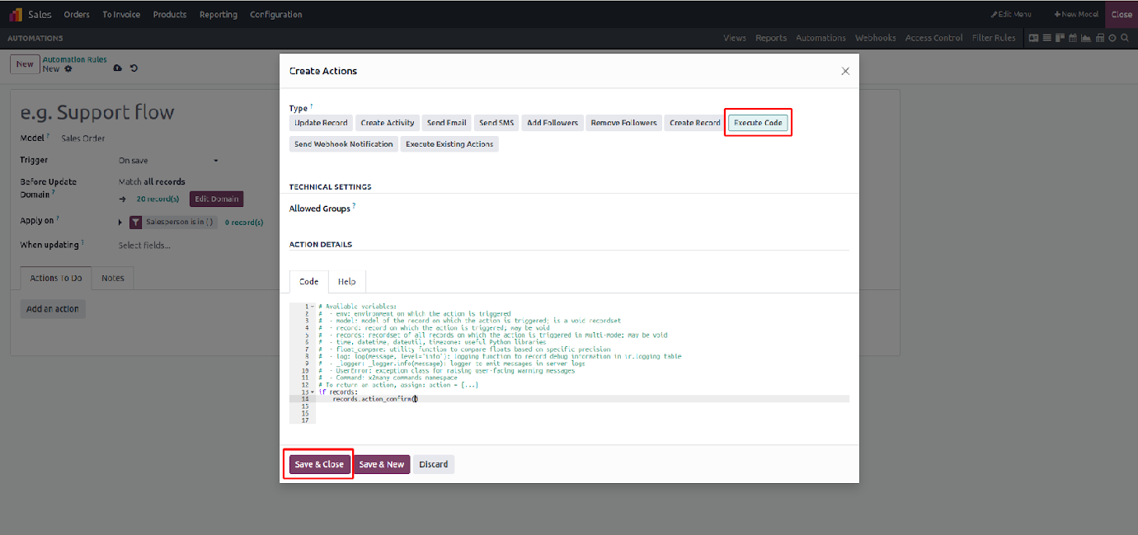Click the Discard button in dialog
This screenshot has height=535, width=1138.
tap(433, 464)
